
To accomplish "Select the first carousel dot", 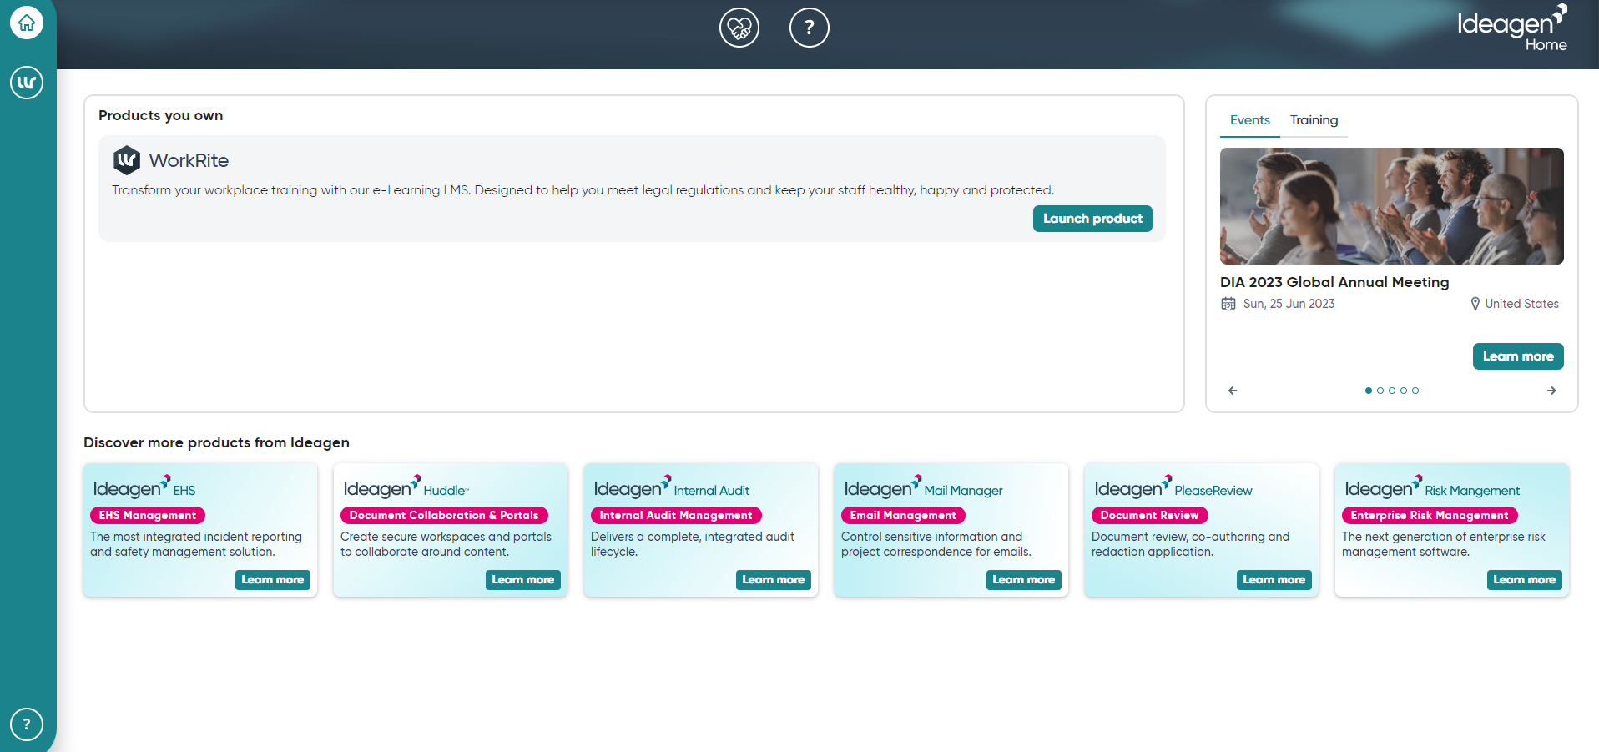I will [x=1369, y=391].
